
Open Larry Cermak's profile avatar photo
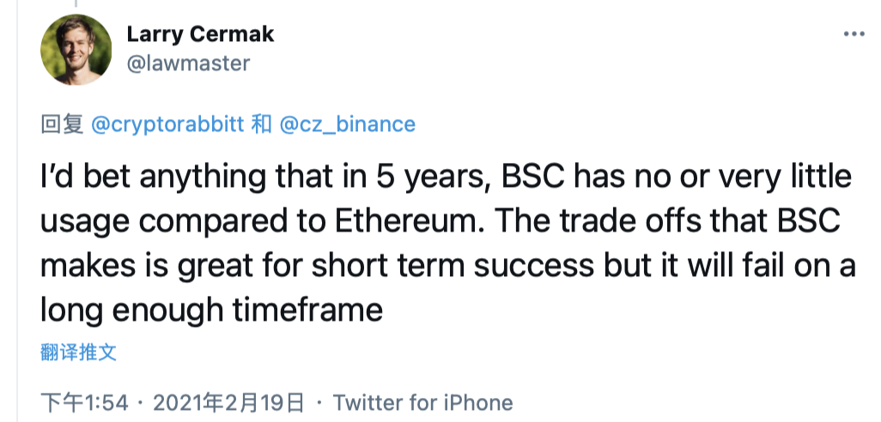pos(76,50)
